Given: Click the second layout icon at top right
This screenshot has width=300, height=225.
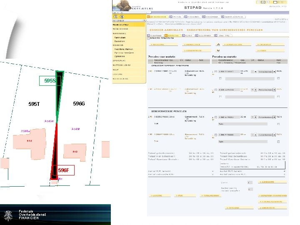Looking at the screenshot, I should coord(280,2).
